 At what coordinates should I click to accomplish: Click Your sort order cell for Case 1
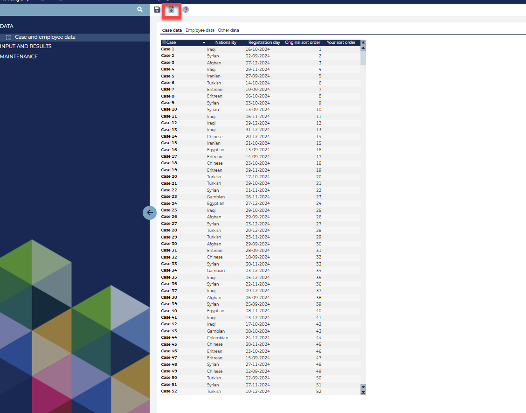341,49
